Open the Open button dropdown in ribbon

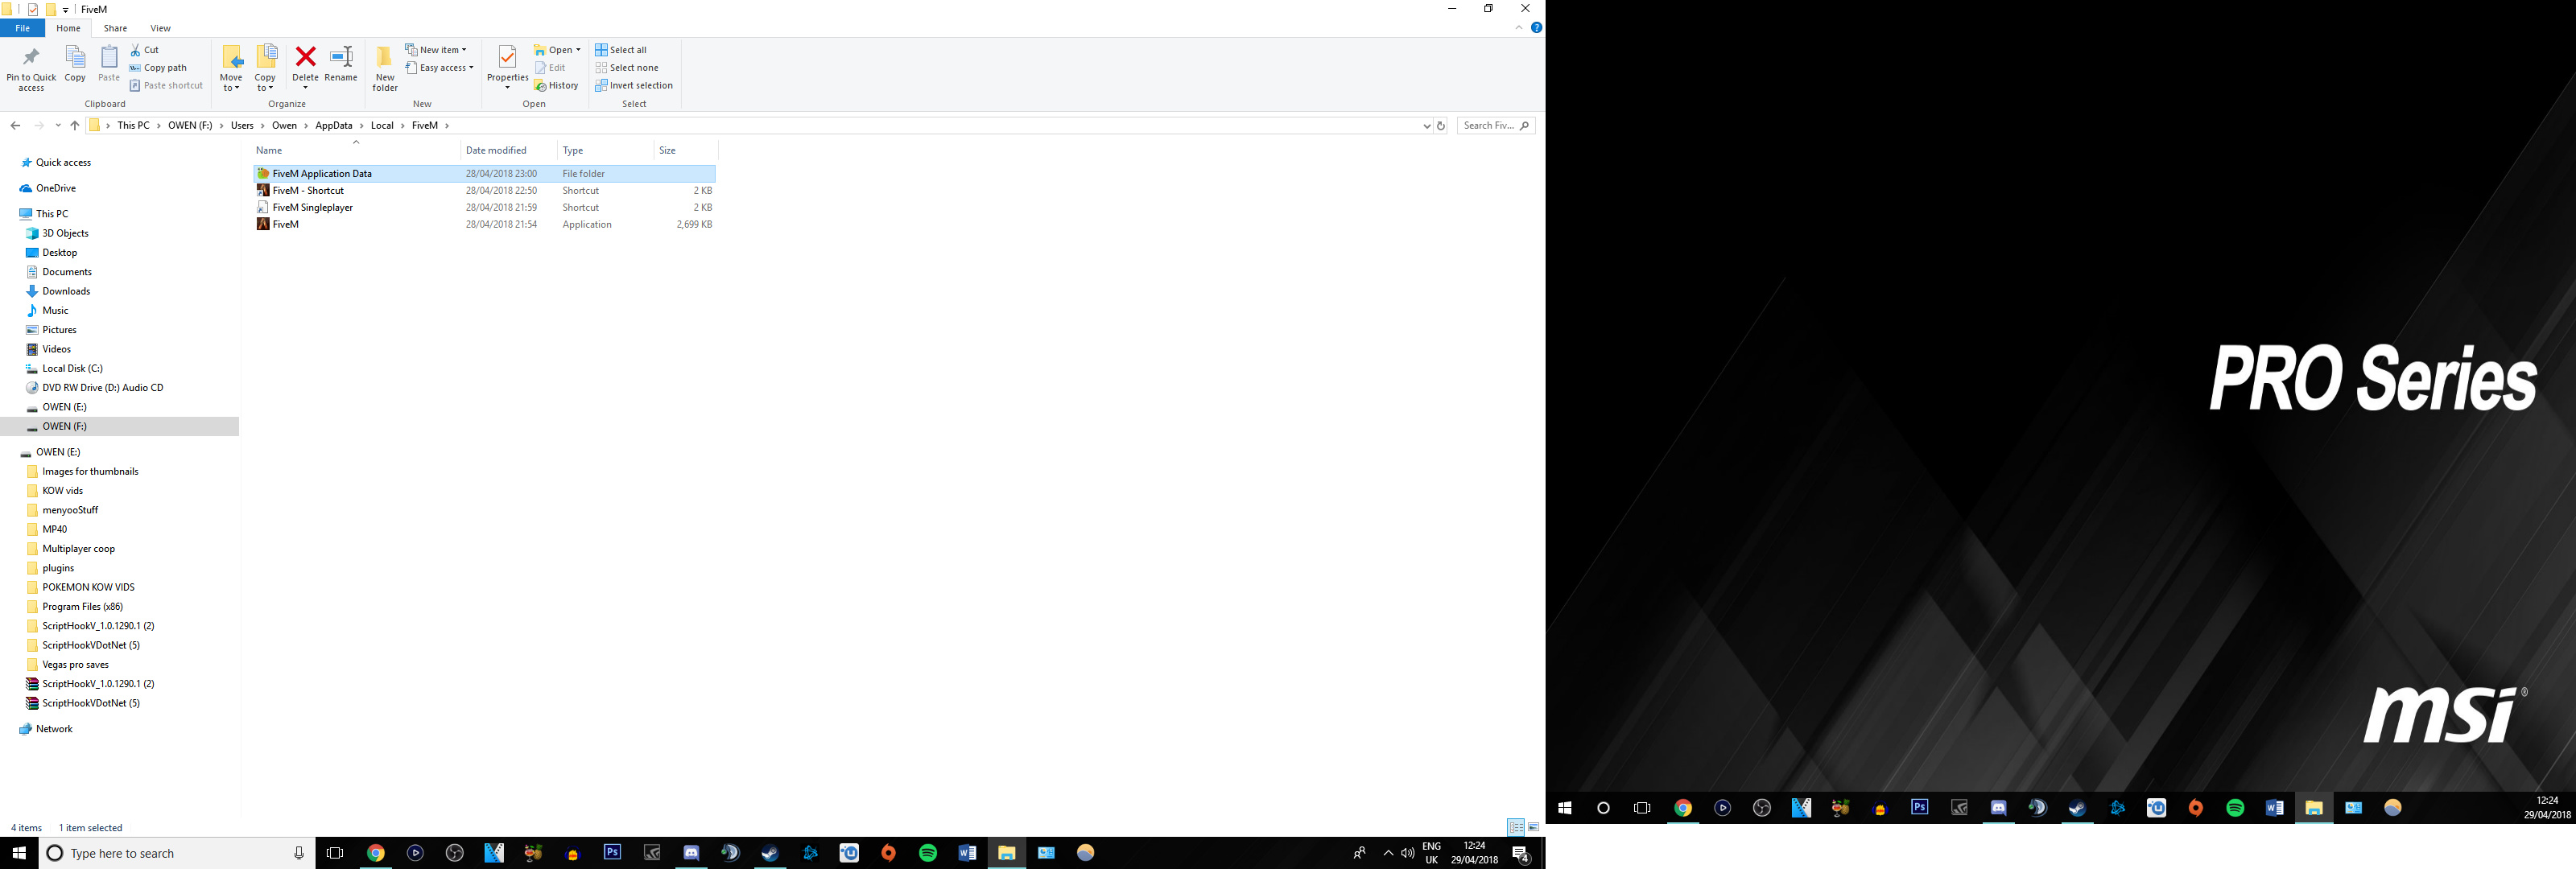(x=578, y=50)
